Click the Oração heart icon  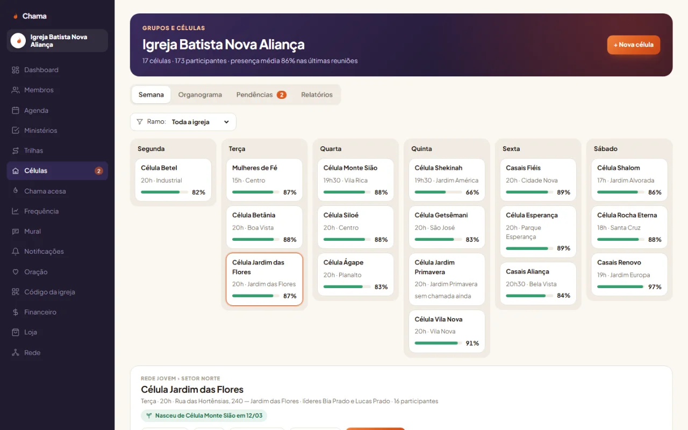tap(15, 272)
